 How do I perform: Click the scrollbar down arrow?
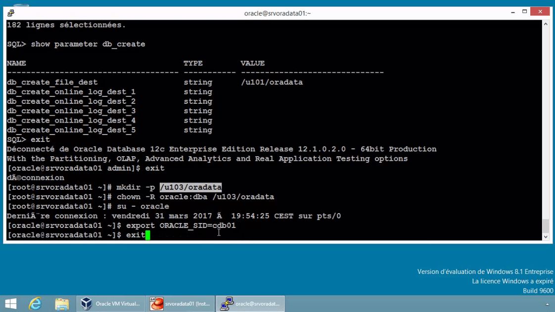546,236
